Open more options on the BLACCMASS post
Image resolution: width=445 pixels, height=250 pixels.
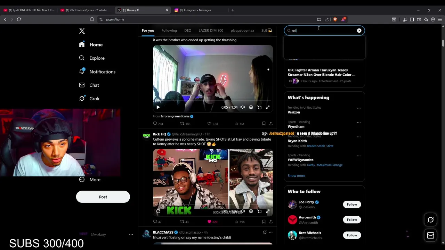(x=271, y=232)
